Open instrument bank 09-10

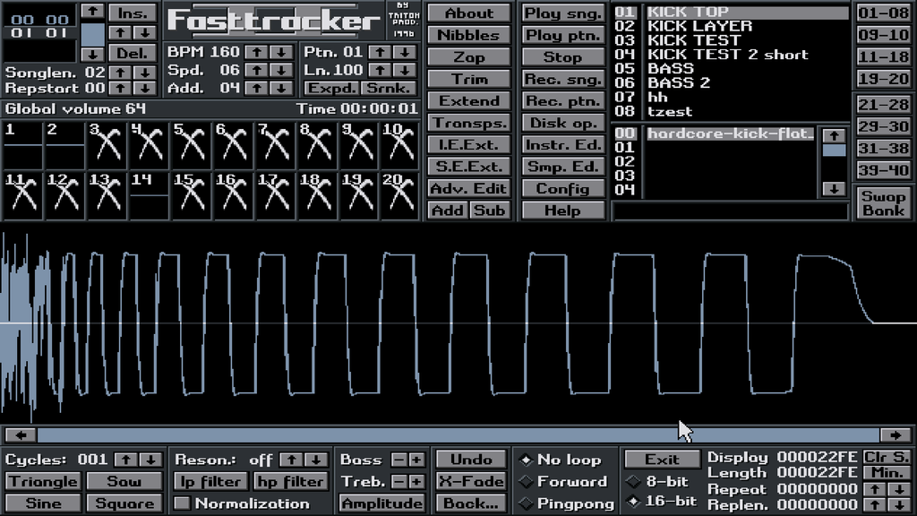click(x=882, y=35)
